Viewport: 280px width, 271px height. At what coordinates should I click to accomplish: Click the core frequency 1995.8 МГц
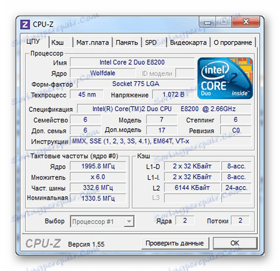click(98, 166)
